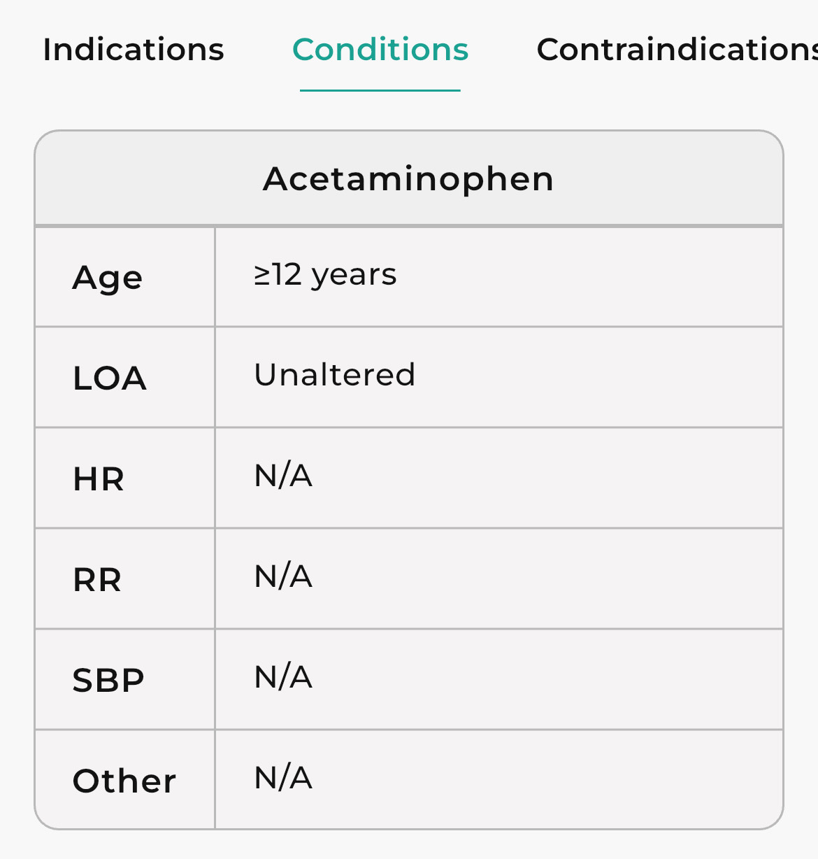Switch to the Indications tab
This screenshot has width=818, height=859.
pyautogui.click(x=134, y=50)
